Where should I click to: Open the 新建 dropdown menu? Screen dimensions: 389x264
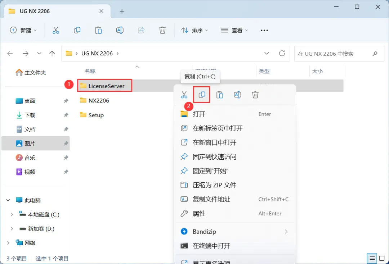[23, 30]
